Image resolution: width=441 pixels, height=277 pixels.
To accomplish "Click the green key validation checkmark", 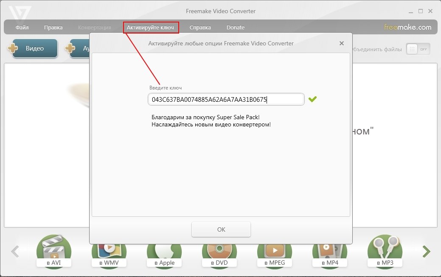I will pyautogui.click(x=312, y=99).
